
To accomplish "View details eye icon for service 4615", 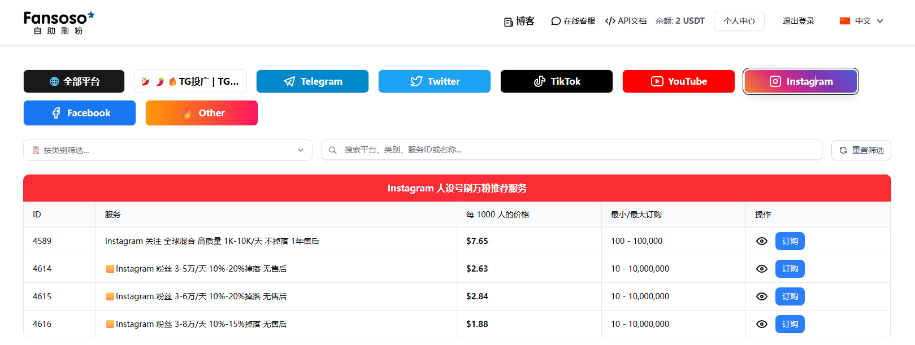I will point(762,296).
